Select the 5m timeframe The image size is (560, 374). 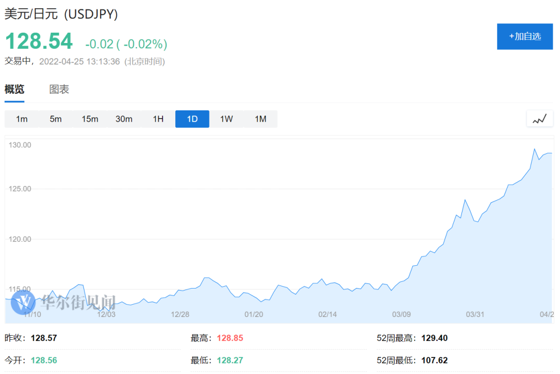[x=55, y=119]
